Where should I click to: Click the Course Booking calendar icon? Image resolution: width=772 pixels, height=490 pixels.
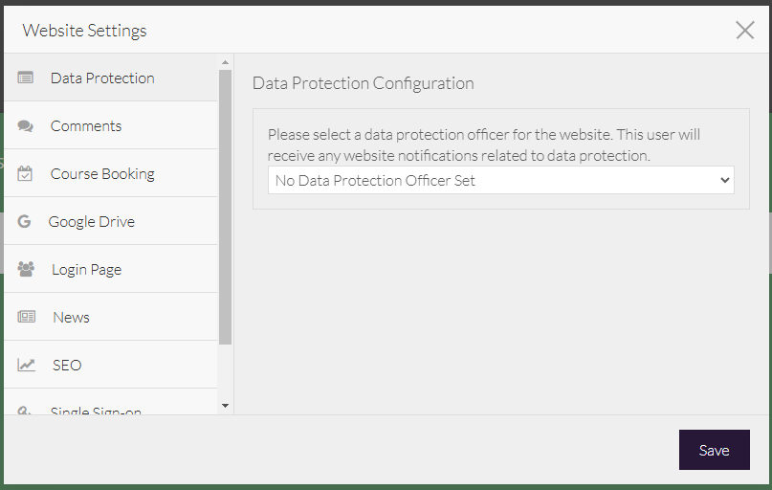click(x=26, y=173)
